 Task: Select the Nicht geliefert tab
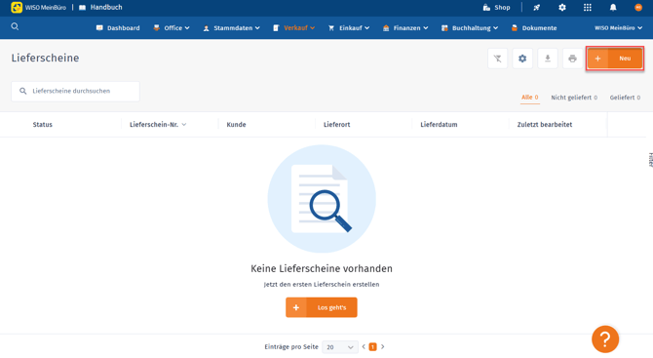[574, 98]
